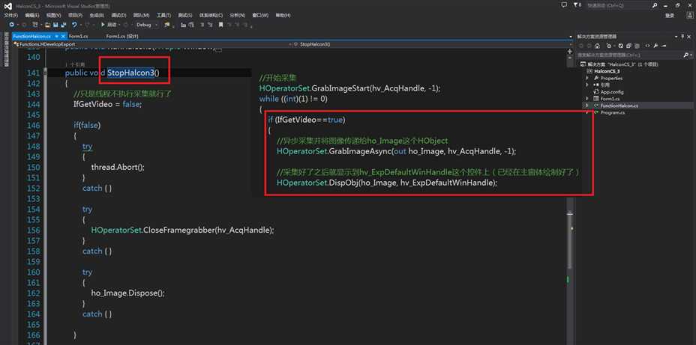This screenshot has width=696, height=345.
Task: Open the 调试(D) menu
Action: [x=118, y=16]
